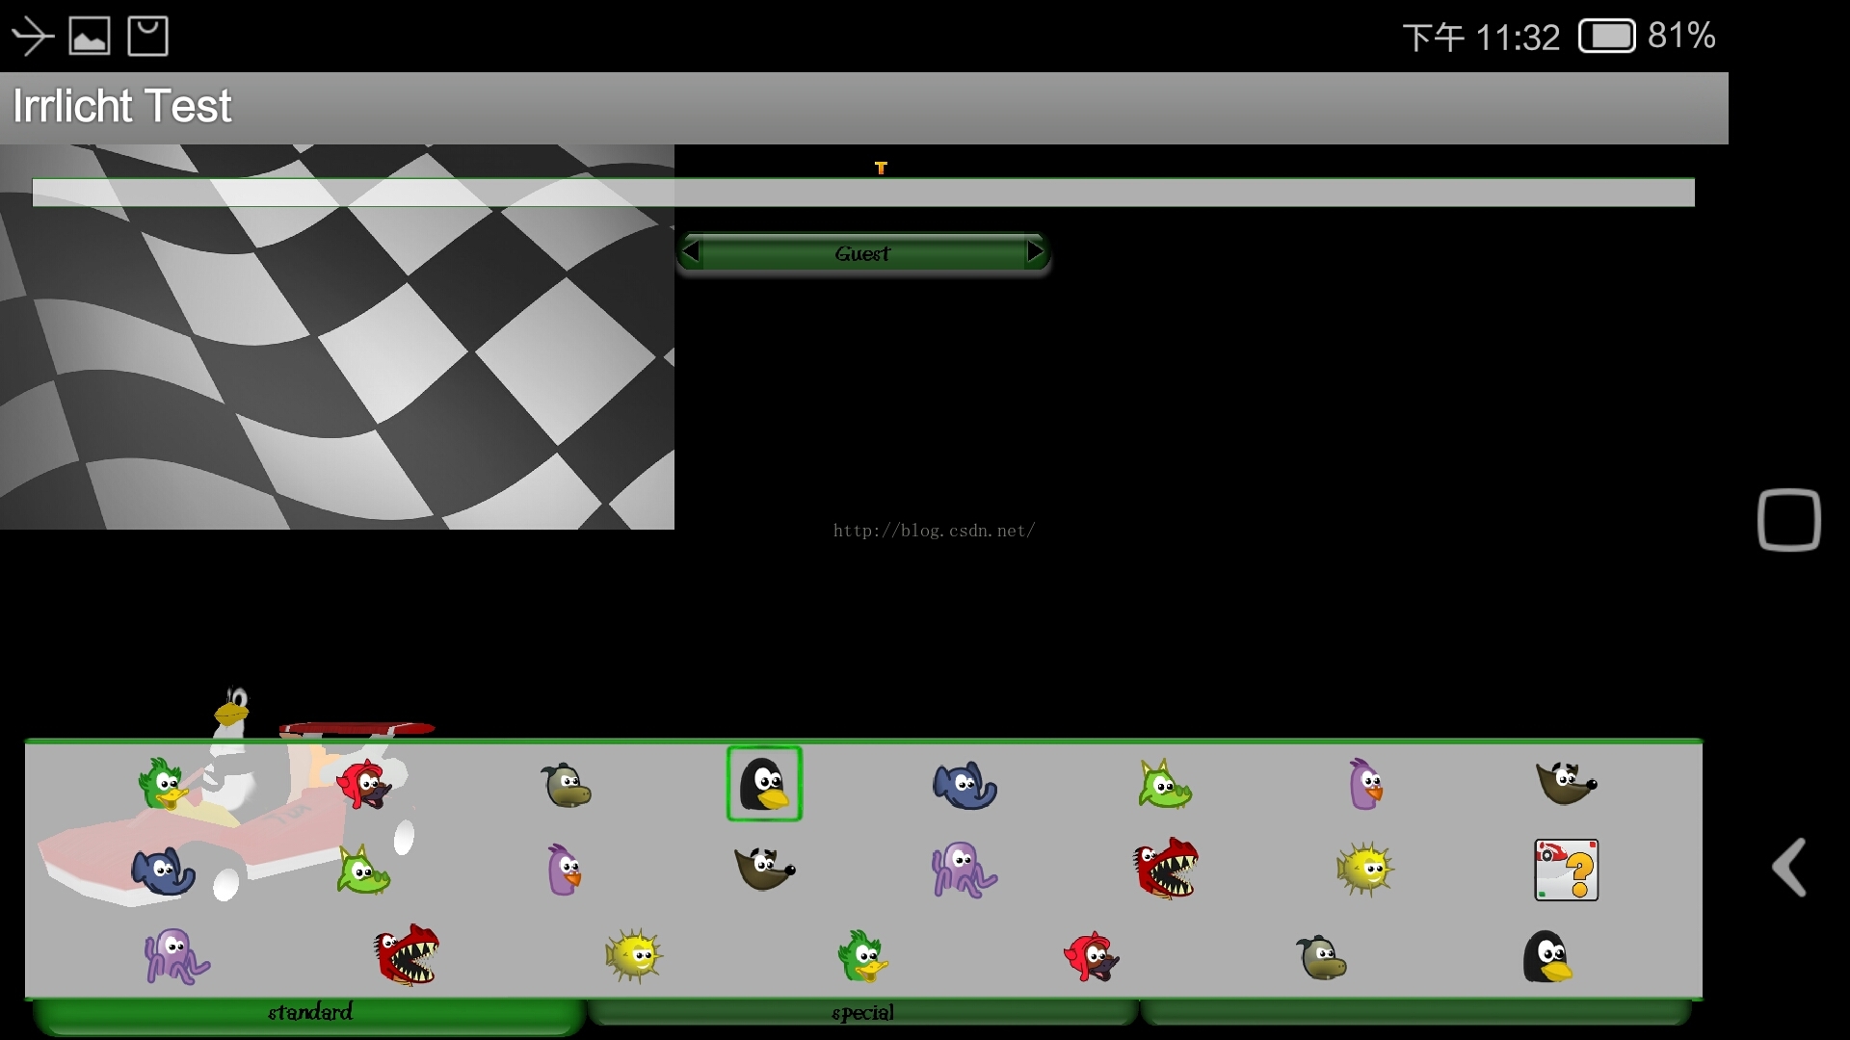This screenshot has width=1850, height=1040.
Task: Tap the arrow notification icon in status bar
Action: 32,37
